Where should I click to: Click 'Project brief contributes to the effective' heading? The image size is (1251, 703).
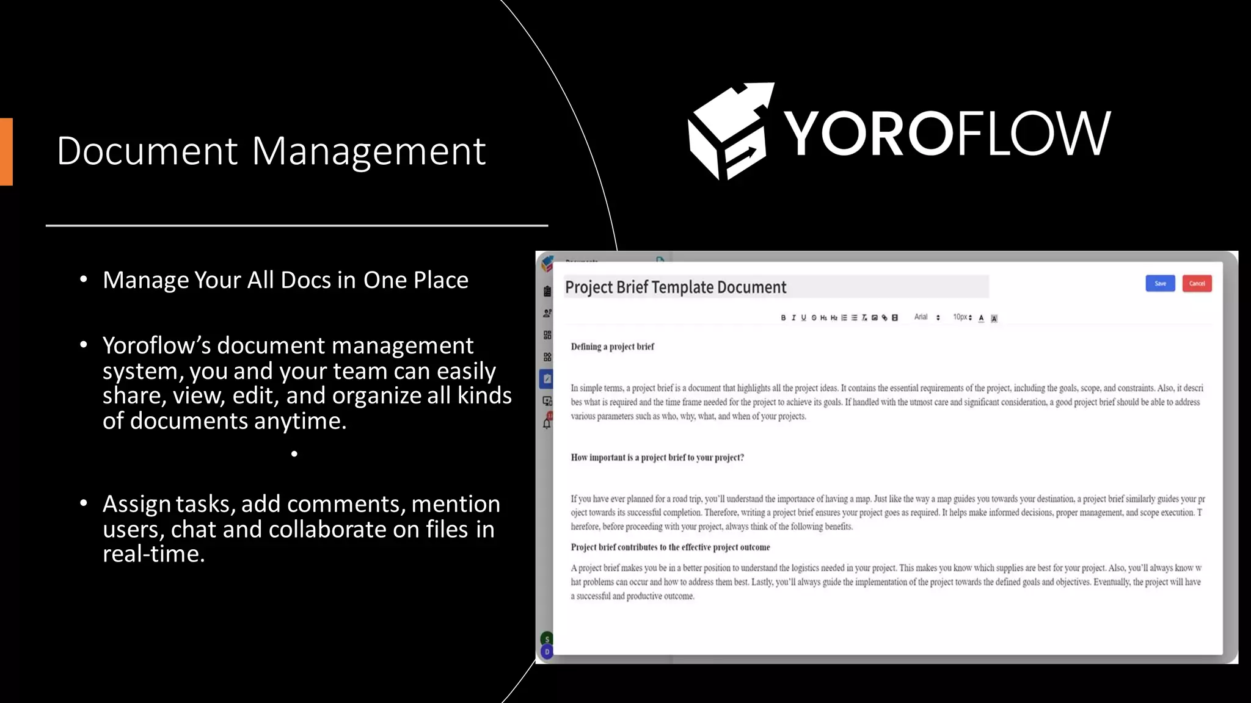[x=670, y=547]
